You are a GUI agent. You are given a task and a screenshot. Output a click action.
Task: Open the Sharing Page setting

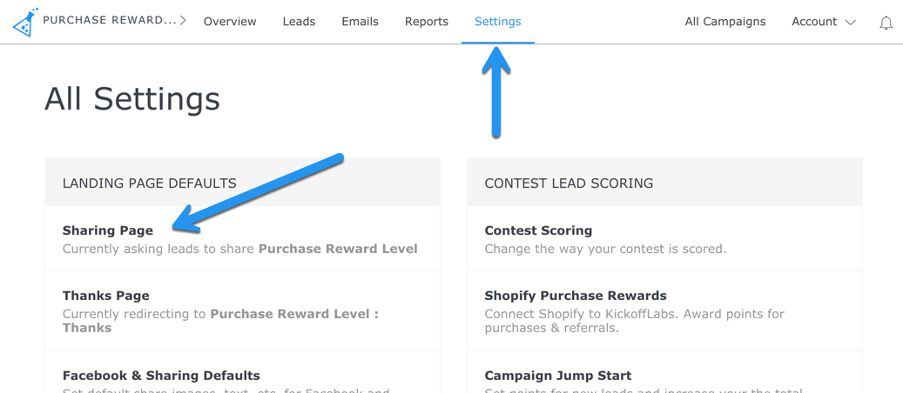(108, 230)
